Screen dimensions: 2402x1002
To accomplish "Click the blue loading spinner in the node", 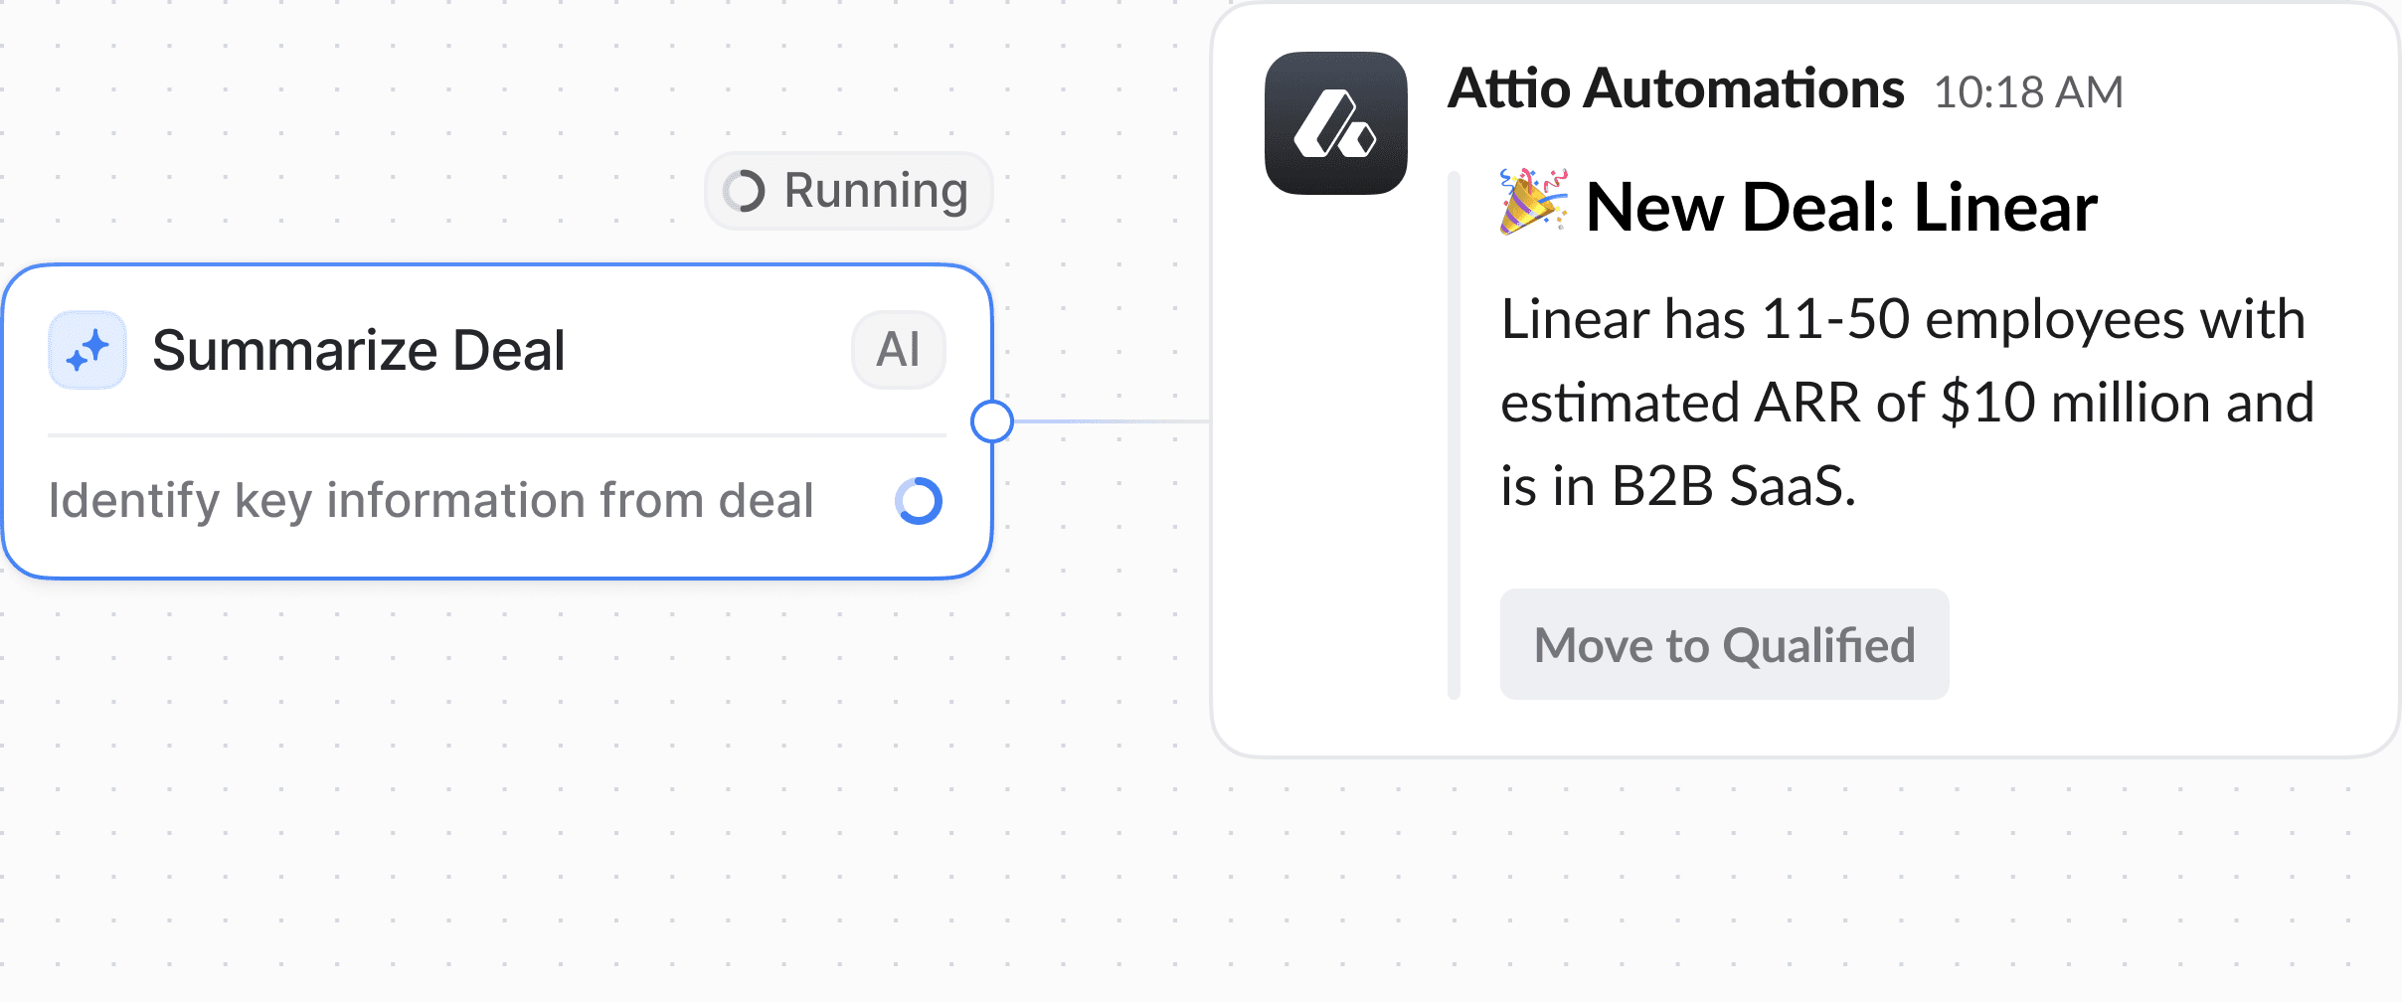I will (919, 501).
